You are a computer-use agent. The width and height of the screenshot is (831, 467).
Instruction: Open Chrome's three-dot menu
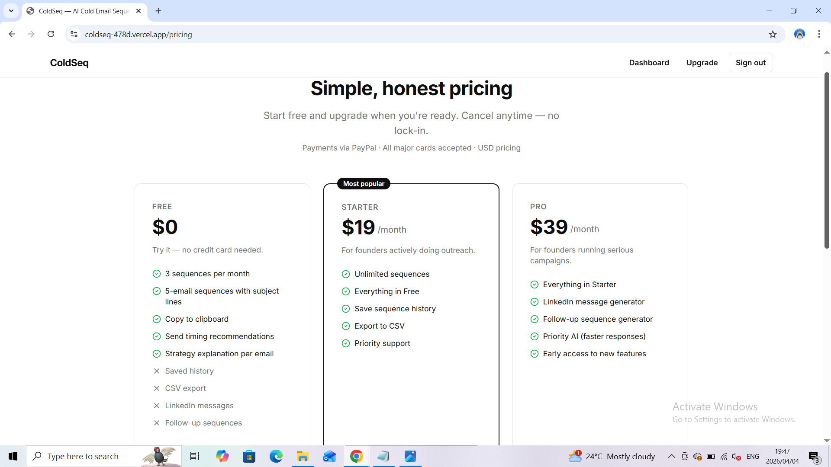pyautogui.click(x=819, y=34)
